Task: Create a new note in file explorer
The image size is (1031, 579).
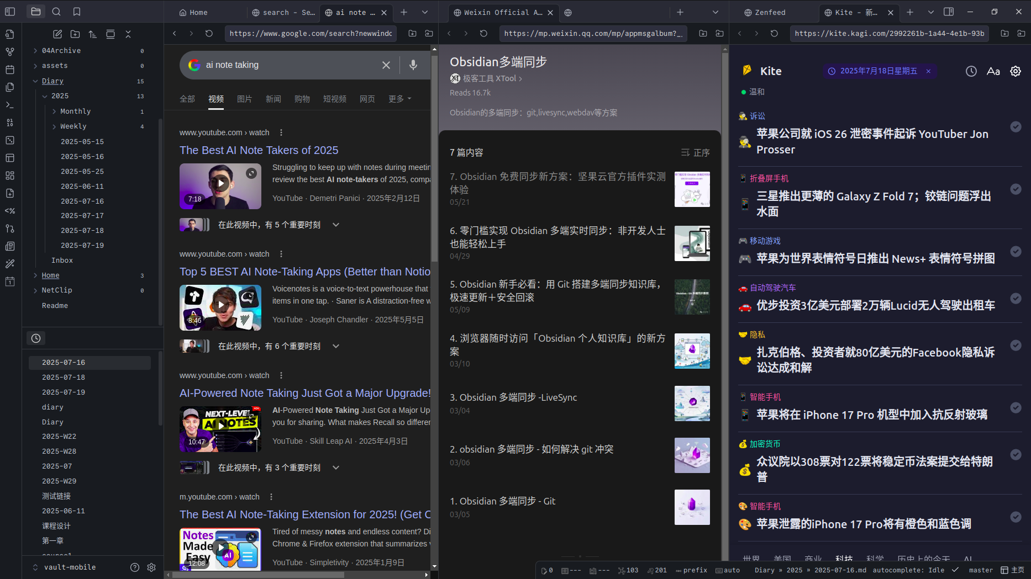Action: coord(57,34)
